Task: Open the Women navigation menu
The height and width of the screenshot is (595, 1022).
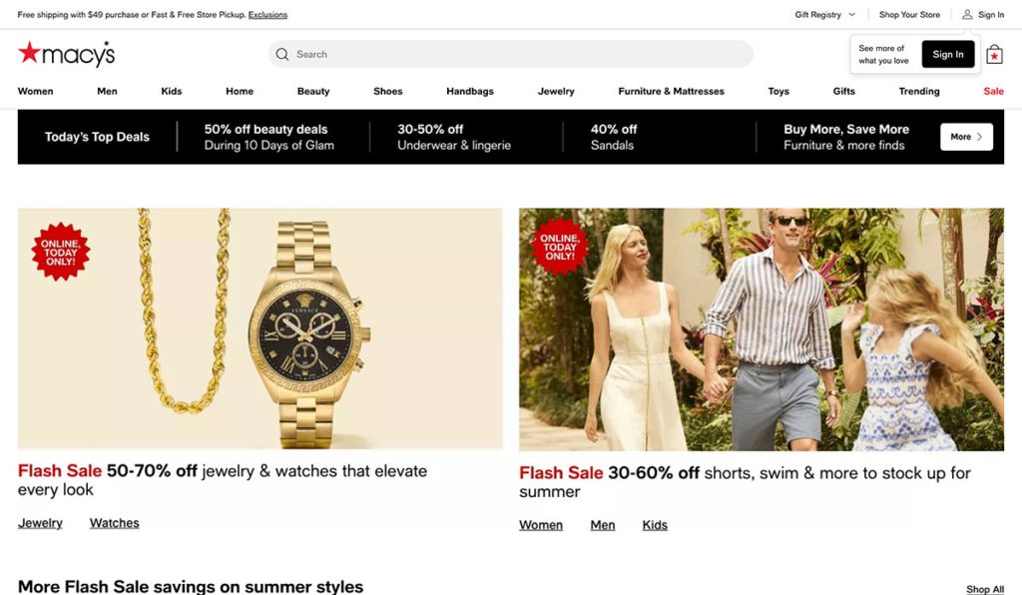Action: click(35, 91)
